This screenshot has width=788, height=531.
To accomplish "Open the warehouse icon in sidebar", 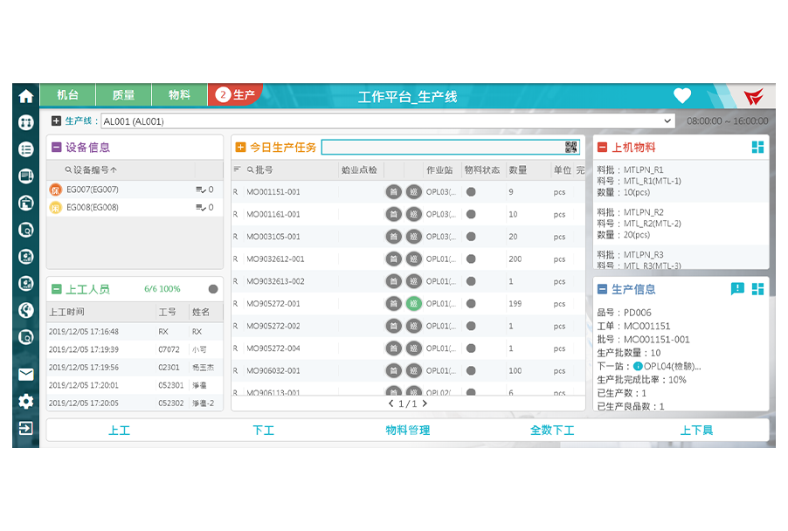I will [x=25, y=203].
